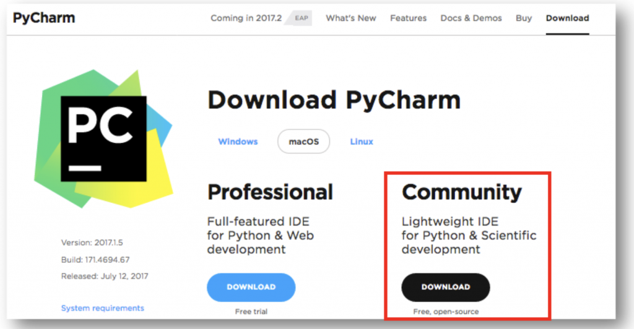Click the Free trial label
The width and height of the screenshot is (634, 329).
(251, 312)
